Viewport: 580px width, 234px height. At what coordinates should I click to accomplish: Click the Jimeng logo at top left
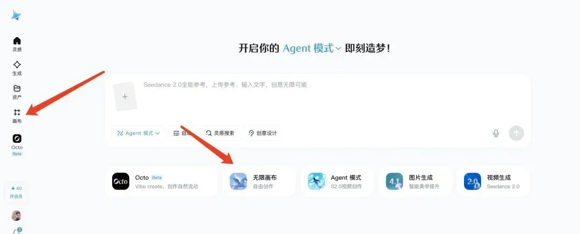[16, 15]
